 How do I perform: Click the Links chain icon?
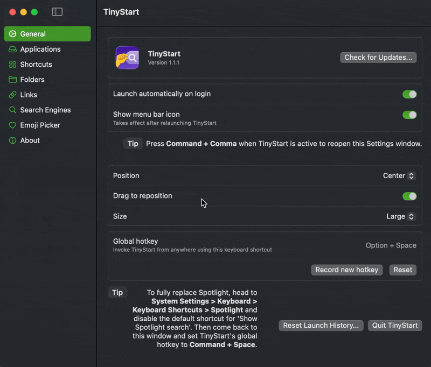click(x=12, y=95)
